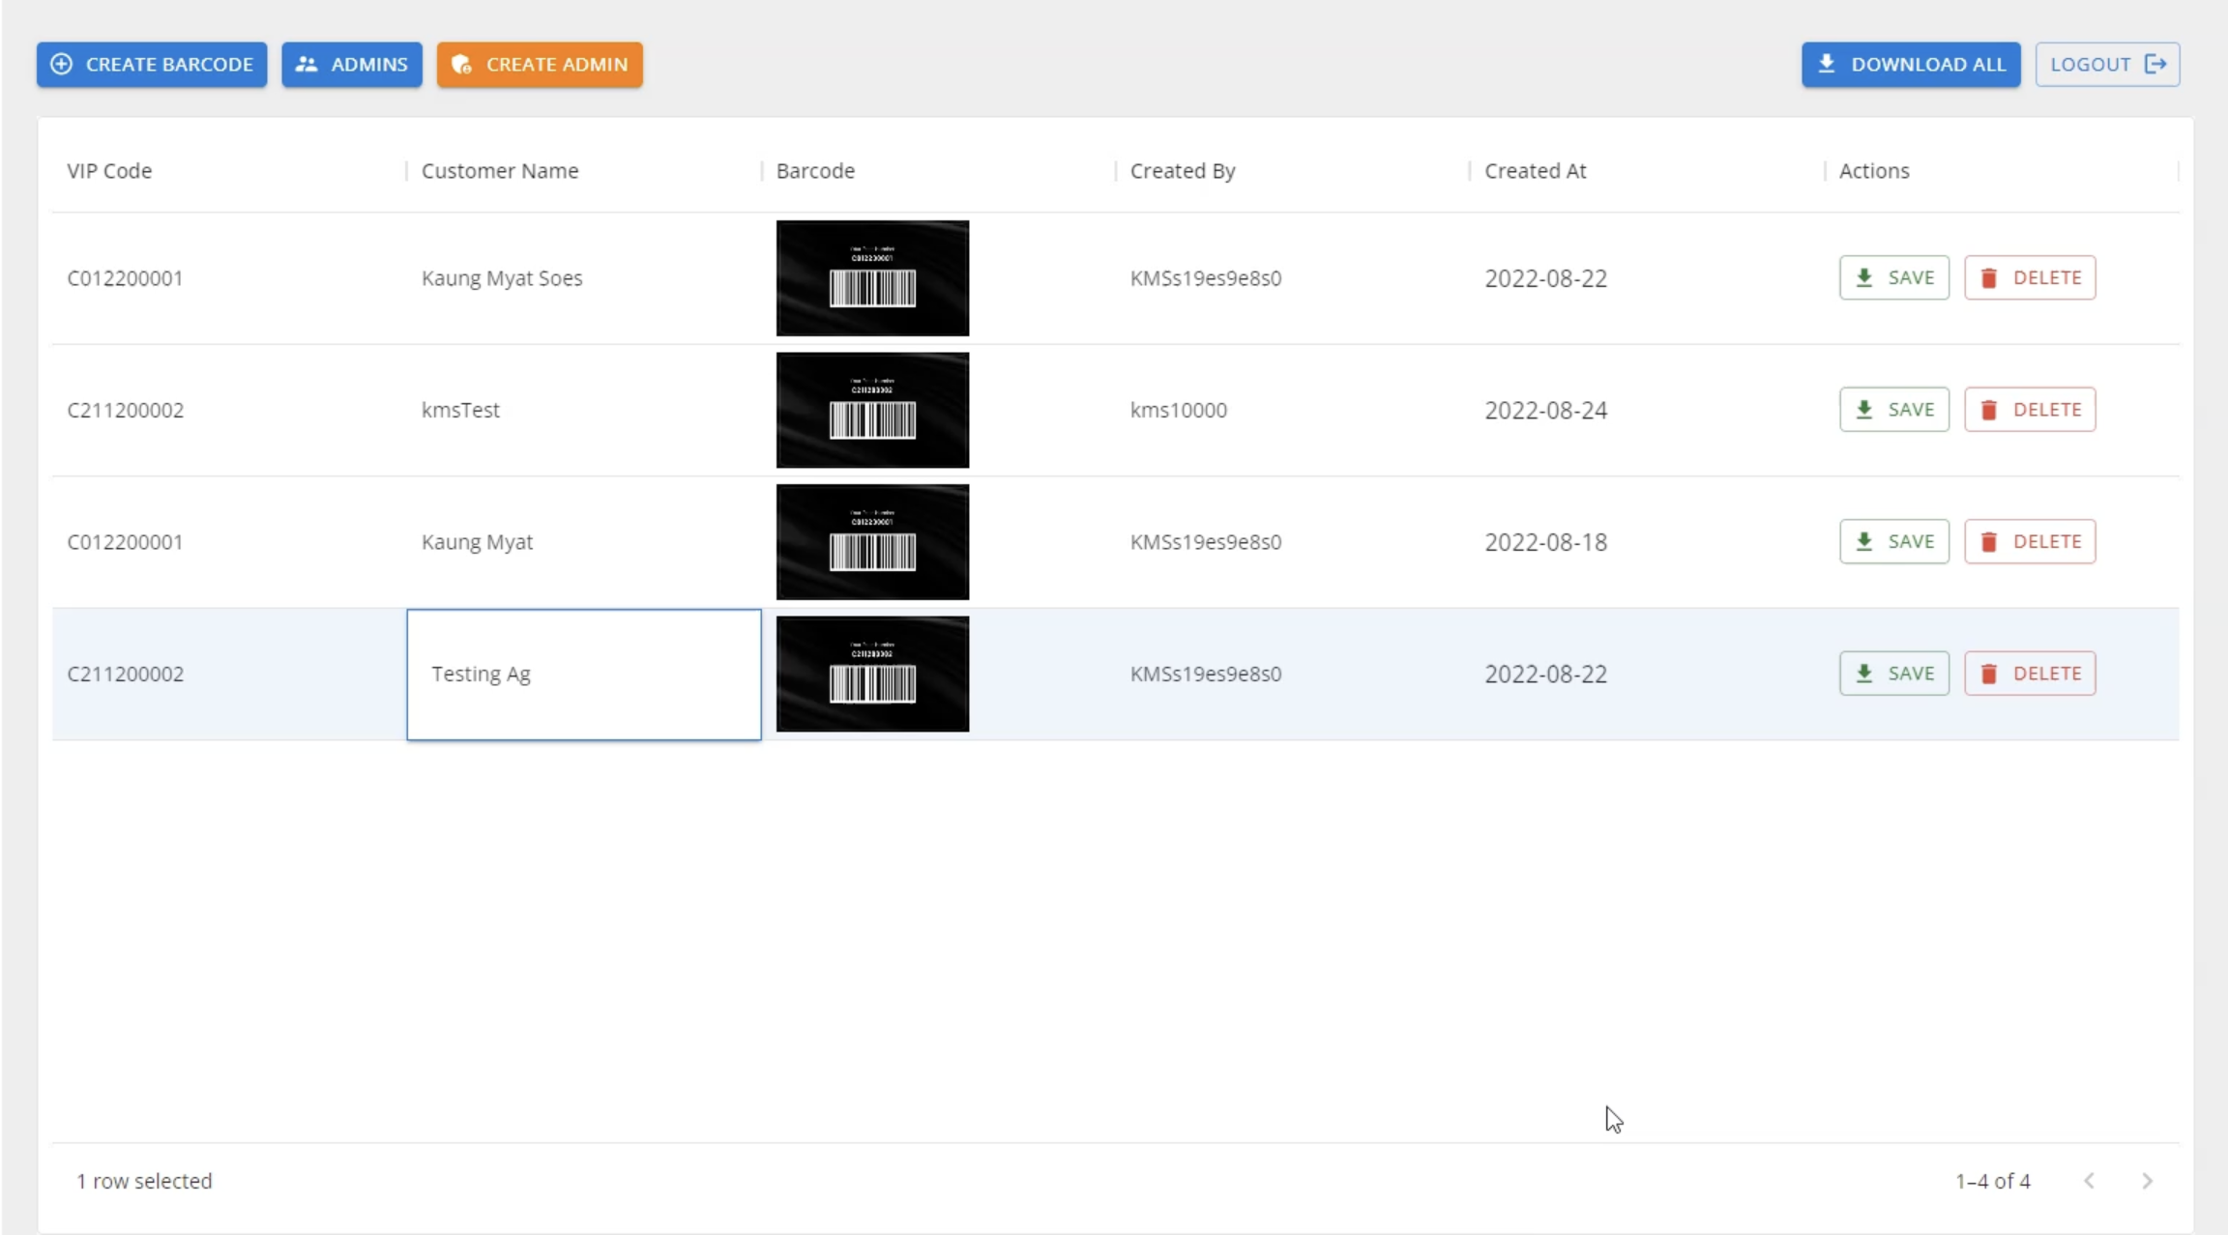Download all barcodes
2228x1235 pixels.
click(1911, 65)
